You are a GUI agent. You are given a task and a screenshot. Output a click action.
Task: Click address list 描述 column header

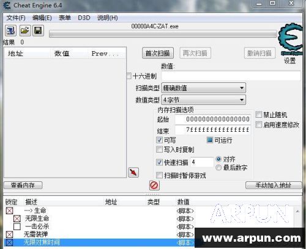[31, 202]
